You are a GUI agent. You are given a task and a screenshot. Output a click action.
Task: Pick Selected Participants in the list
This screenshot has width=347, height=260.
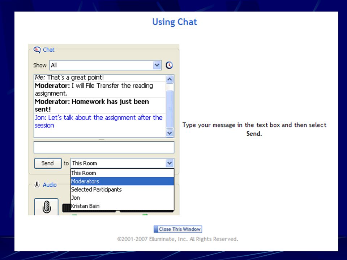[123, 190]
